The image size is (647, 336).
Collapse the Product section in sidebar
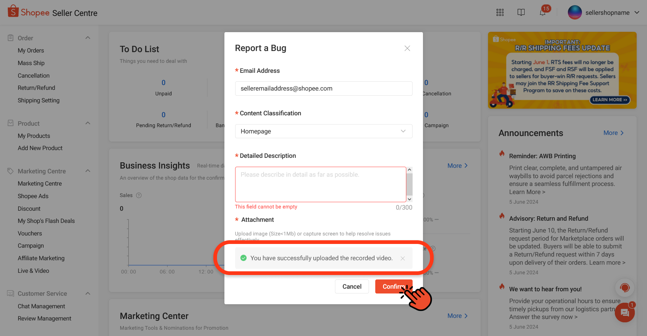(88, 123)
